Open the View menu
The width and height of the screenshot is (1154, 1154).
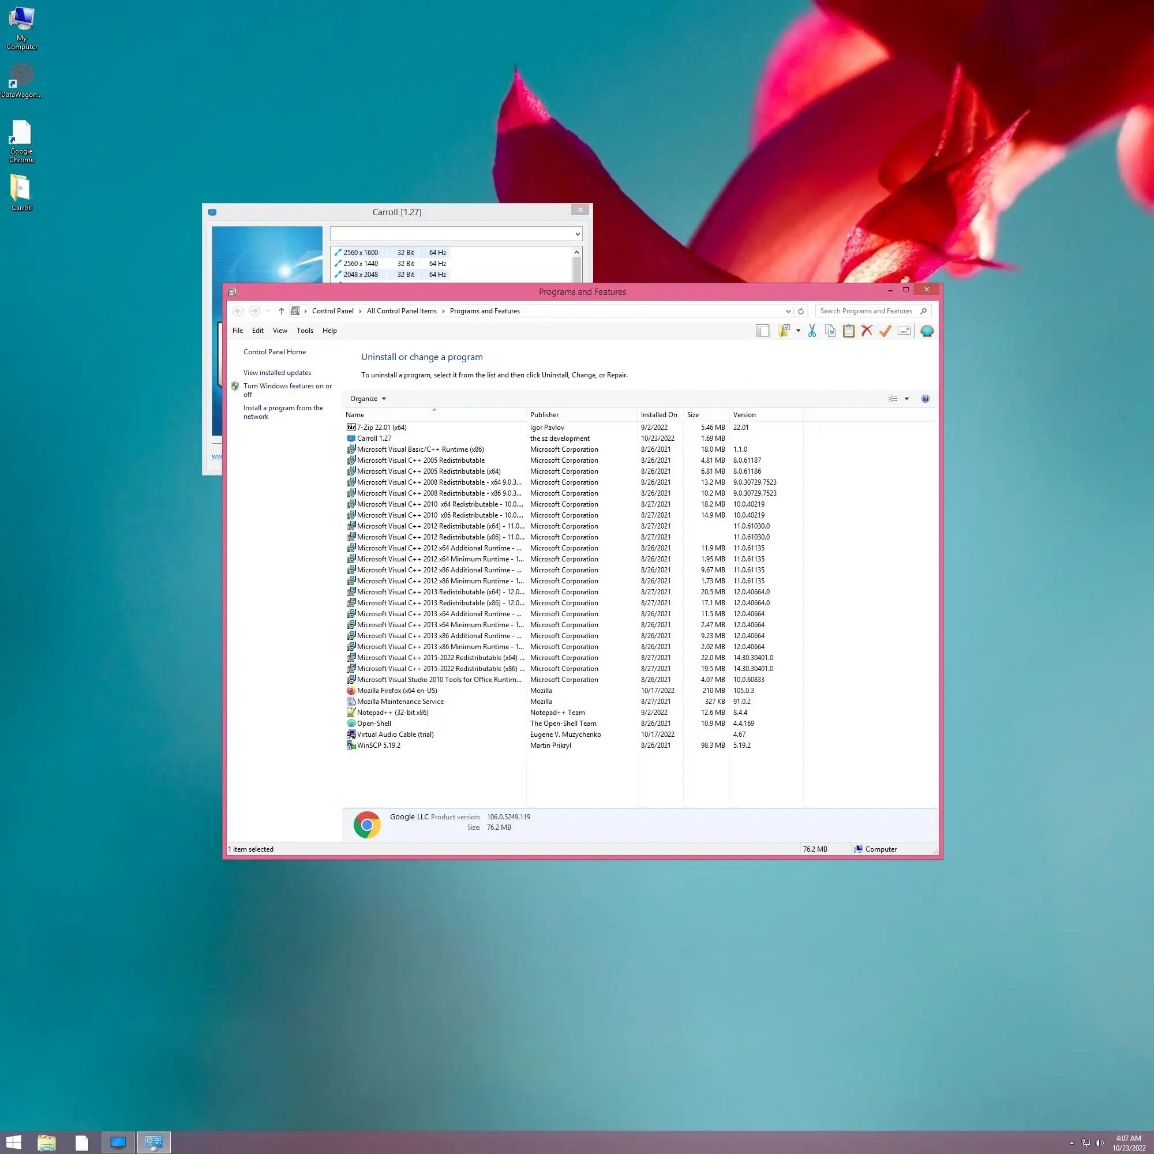click(279, 331)
